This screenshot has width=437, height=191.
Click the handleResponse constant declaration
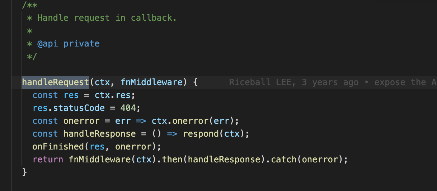pos(100,134)
